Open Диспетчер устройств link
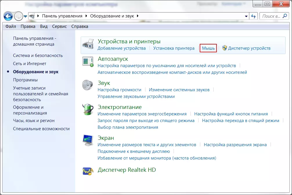The height and width of the screenshot is (195, 292). tap(249, 48)
